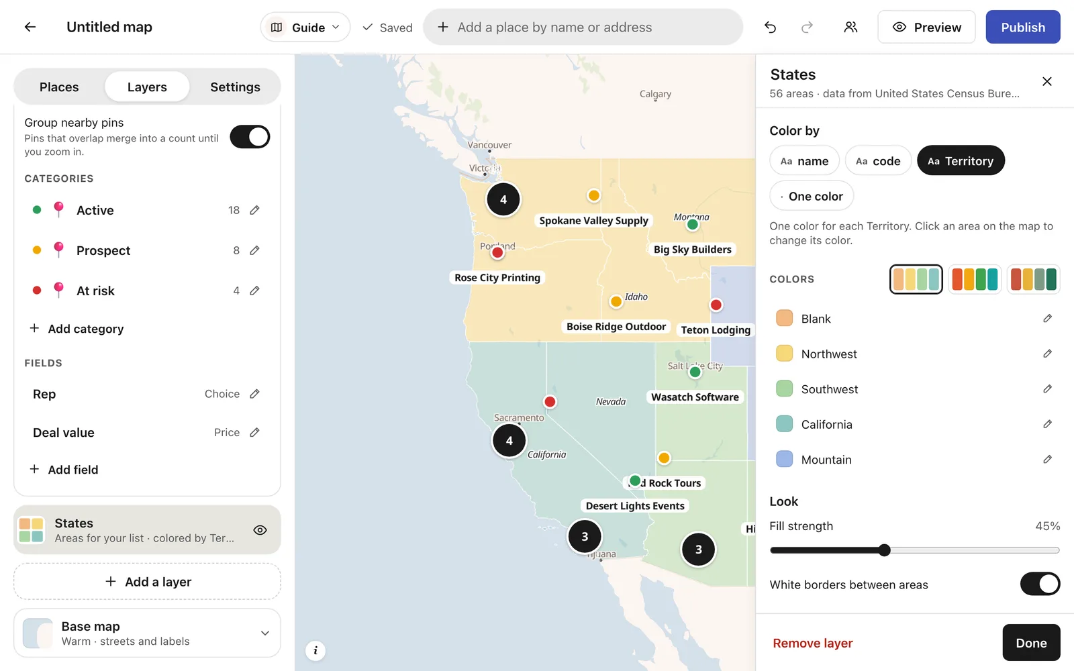Select color by Territory option
Image resolution: width=1074 pixels, height=671 pixels.
[961, 160]
